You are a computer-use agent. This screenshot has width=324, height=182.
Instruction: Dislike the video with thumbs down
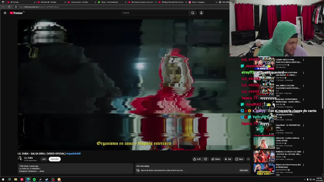(x=206, y=159)
